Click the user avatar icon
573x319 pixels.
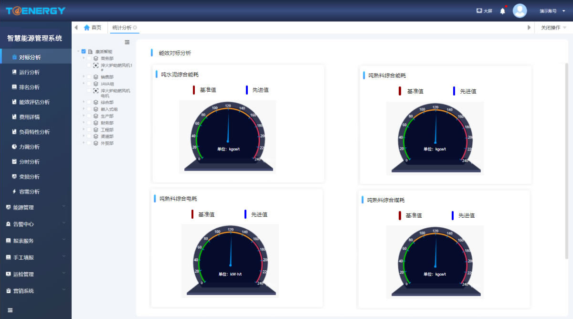click(x=520, y=11)
